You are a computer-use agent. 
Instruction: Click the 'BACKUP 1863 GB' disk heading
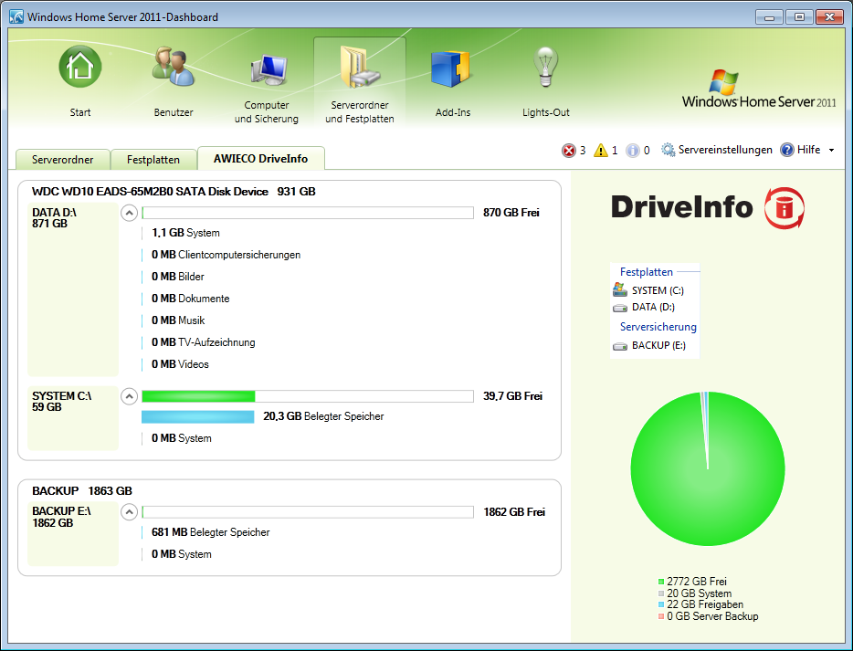82,491
